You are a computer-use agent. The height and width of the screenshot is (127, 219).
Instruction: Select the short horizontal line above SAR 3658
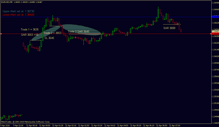[172, 24]
